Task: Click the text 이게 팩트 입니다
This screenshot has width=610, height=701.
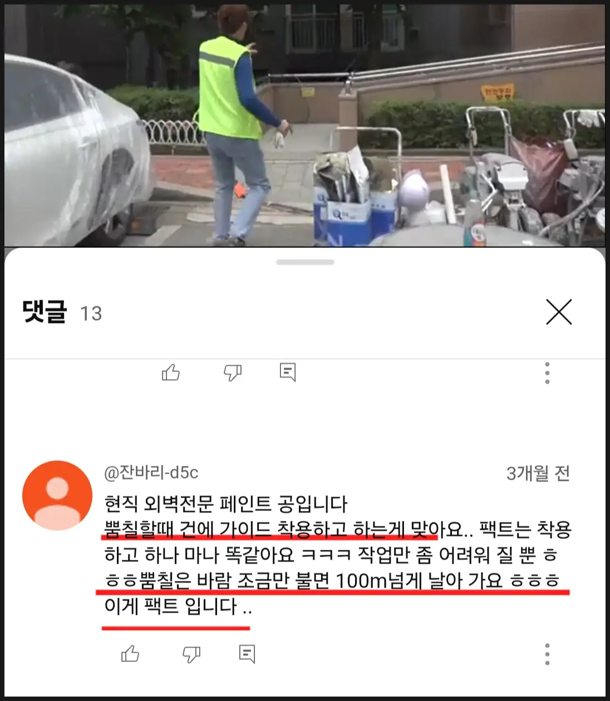Action: click(x=178, y=606)
